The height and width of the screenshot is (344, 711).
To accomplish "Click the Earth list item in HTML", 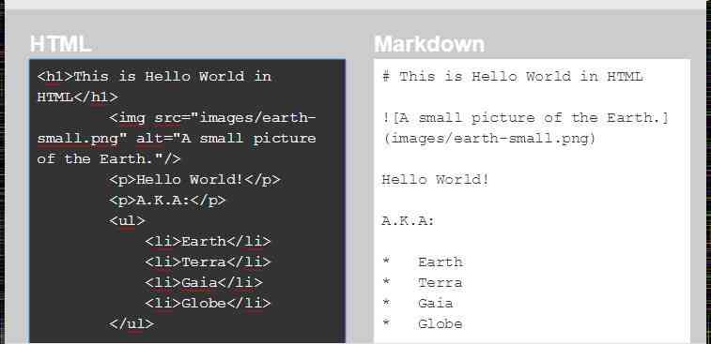I will [x=209, y=241].
